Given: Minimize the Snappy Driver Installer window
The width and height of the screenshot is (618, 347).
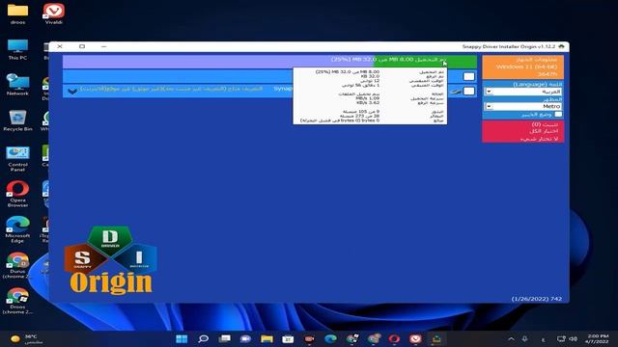Looking at the screenshot, I should (x=103, y=46).
